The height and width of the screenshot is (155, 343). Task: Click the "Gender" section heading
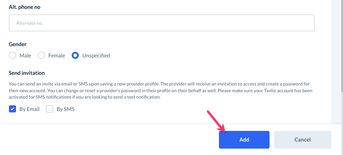[x=18, y=44]
